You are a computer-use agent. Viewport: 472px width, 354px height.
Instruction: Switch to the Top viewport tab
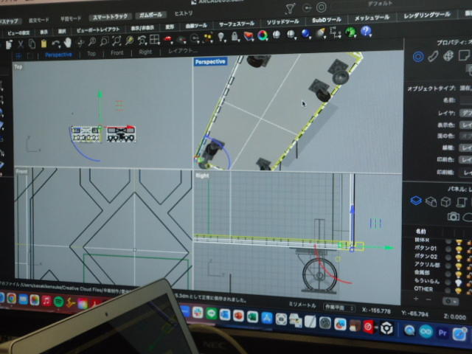click(91, 54)
